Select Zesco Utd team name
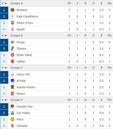This screenshot has height=129, width=113. pyautogui.click(x=23, y=74)
